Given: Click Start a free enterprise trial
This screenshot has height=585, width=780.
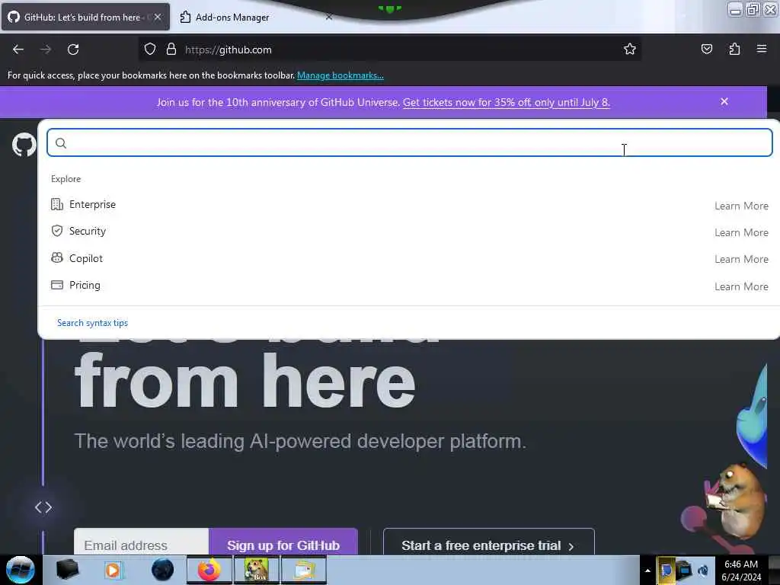Looking at the screenshot, I should tap(488, 542).
